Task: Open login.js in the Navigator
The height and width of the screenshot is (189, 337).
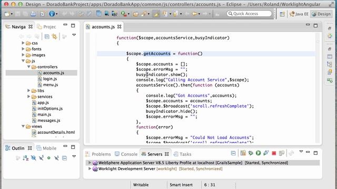Action: pyautogui.click(x=50, y=79)
